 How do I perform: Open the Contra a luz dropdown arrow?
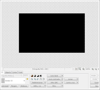pyautogui.click(x=77, y=83)
